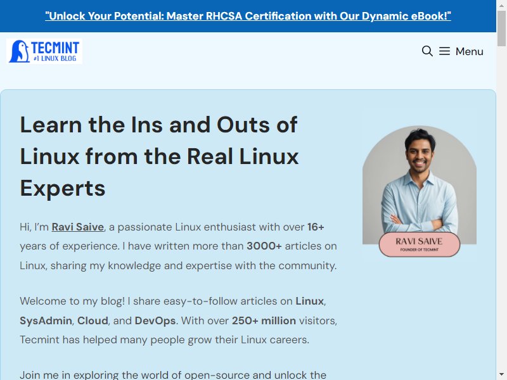The width and height of the screenshot is (507, 380).
Task: Click the Tecmint penguin logo
Action: [44, 51]
